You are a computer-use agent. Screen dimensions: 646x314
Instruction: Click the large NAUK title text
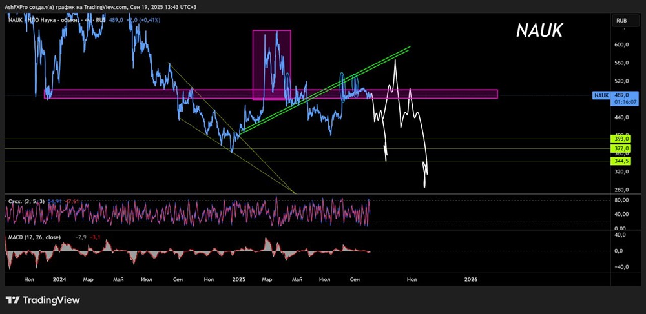tap(539, 30)
